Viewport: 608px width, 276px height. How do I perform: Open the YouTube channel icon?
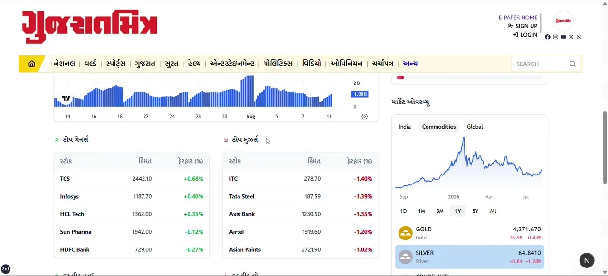pos(563,37)
